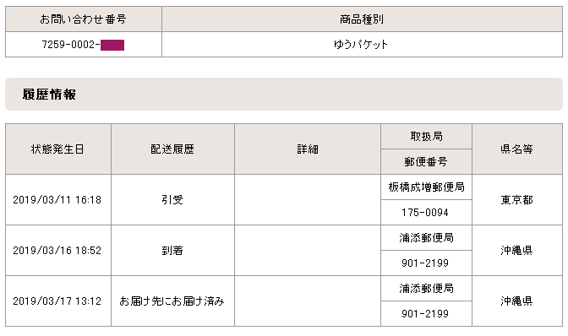Viewport: 568px width, 336px height.
Task: Select the ゆうパケット product type cell
Action: click(362, 45)
